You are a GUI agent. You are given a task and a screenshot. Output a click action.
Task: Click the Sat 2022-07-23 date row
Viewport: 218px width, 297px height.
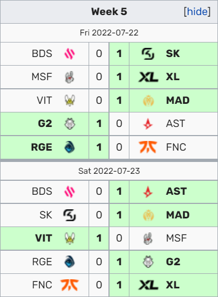[109, 171]
